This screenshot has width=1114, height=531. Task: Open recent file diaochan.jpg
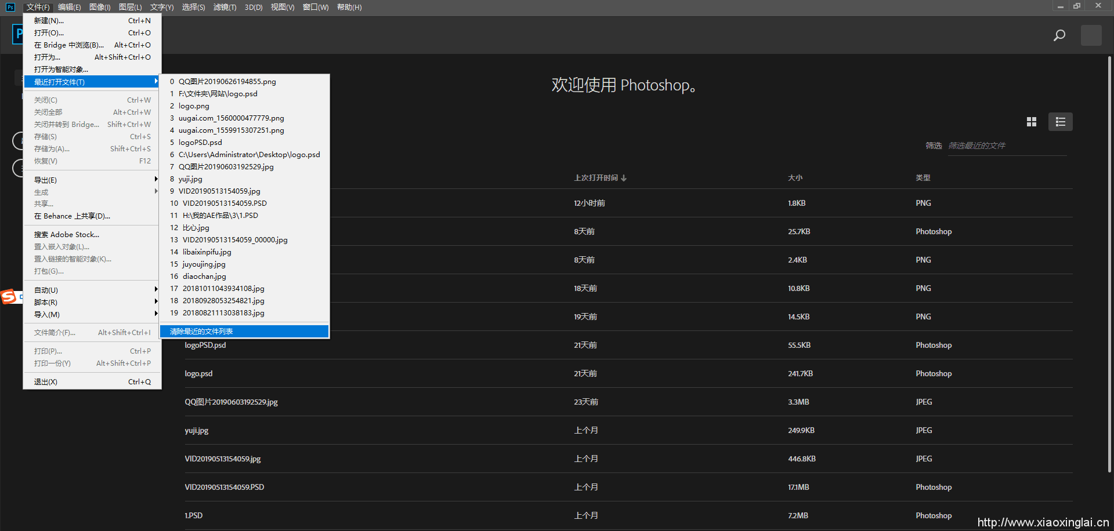(244, 277)
